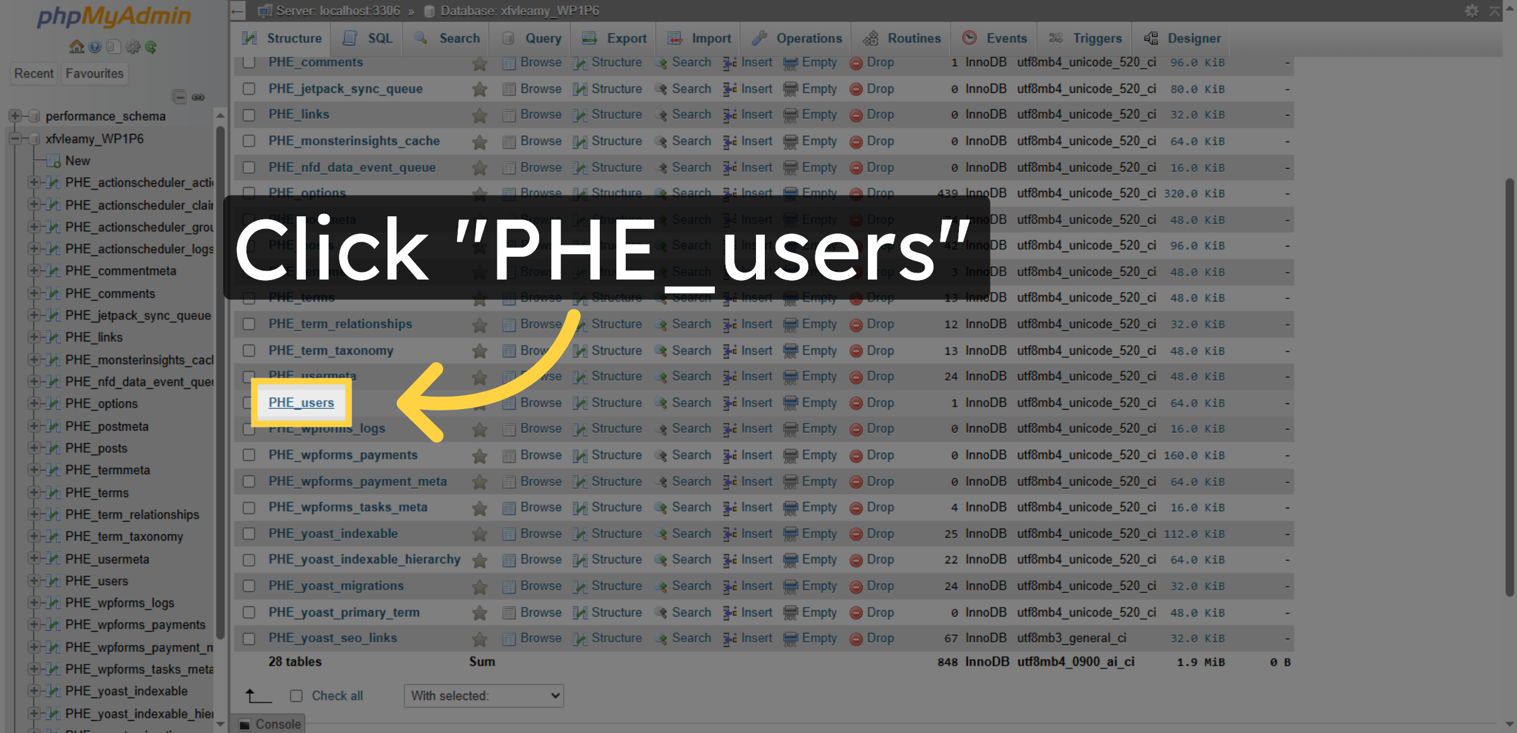
Task: Open the Console bar at bottom
Action: tap(270, 724)
